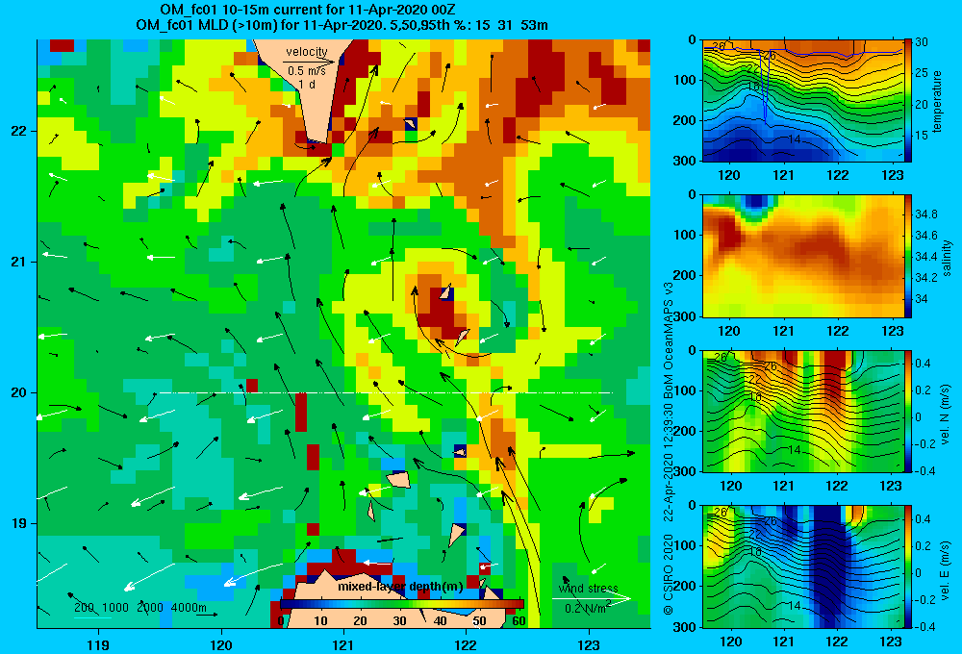Click the '30' tick on temperature colorbar

(x=922, y=41)
